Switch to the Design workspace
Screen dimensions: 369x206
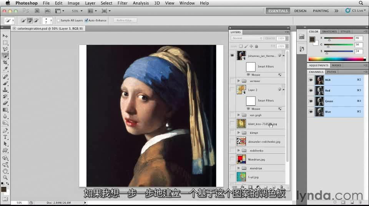300,11
